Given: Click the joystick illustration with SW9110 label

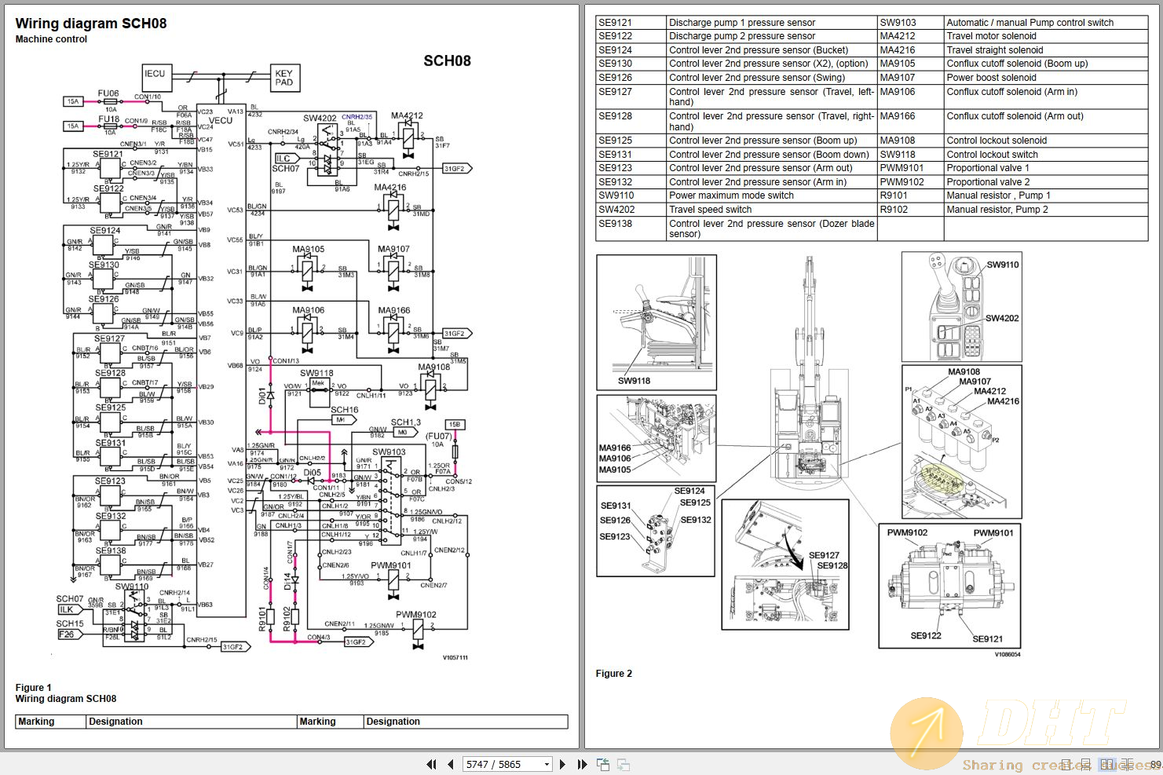Looking at the screenshot, I should coord(962,306).
